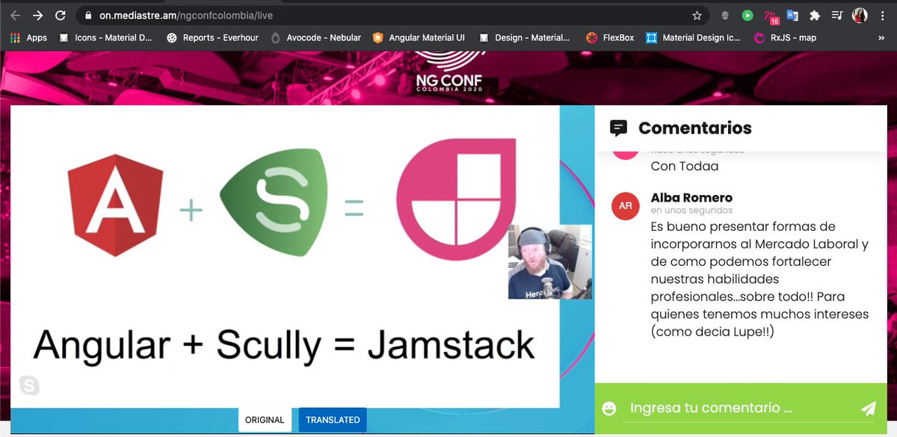This screenshot has width=897, height=437.
Task: Open the media control playlist icon
Action: coord(837,15)
